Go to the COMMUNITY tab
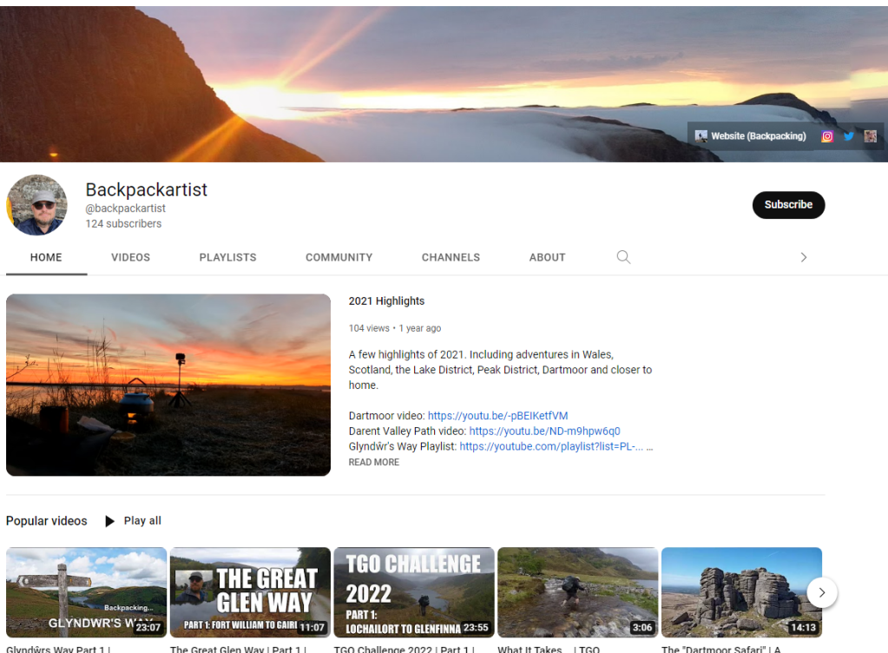 (339, 258)
